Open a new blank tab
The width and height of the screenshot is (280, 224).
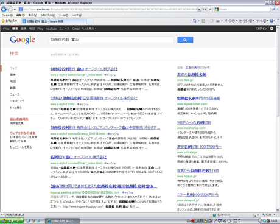coord(90,21)
